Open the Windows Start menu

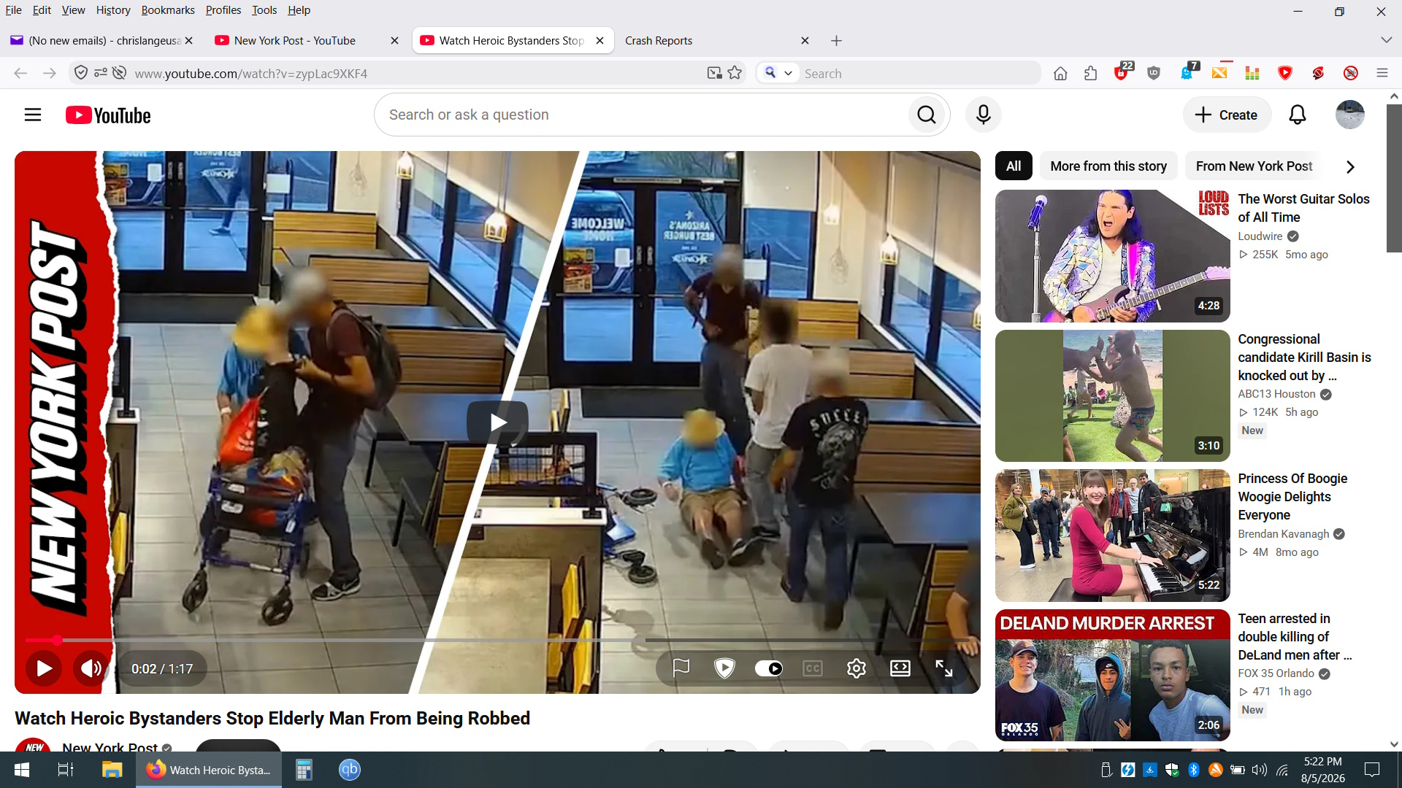point(22,770)
